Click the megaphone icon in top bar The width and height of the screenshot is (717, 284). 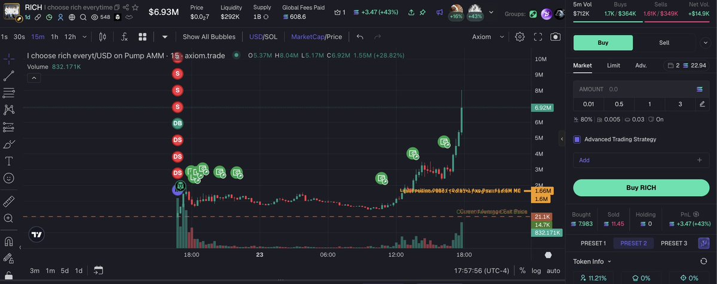coord(440,13)
